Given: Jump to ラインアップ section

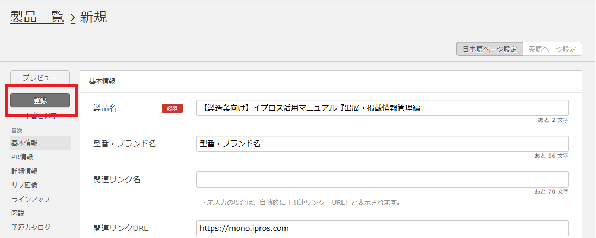Looking at the screenshot, I should point(31,200).
